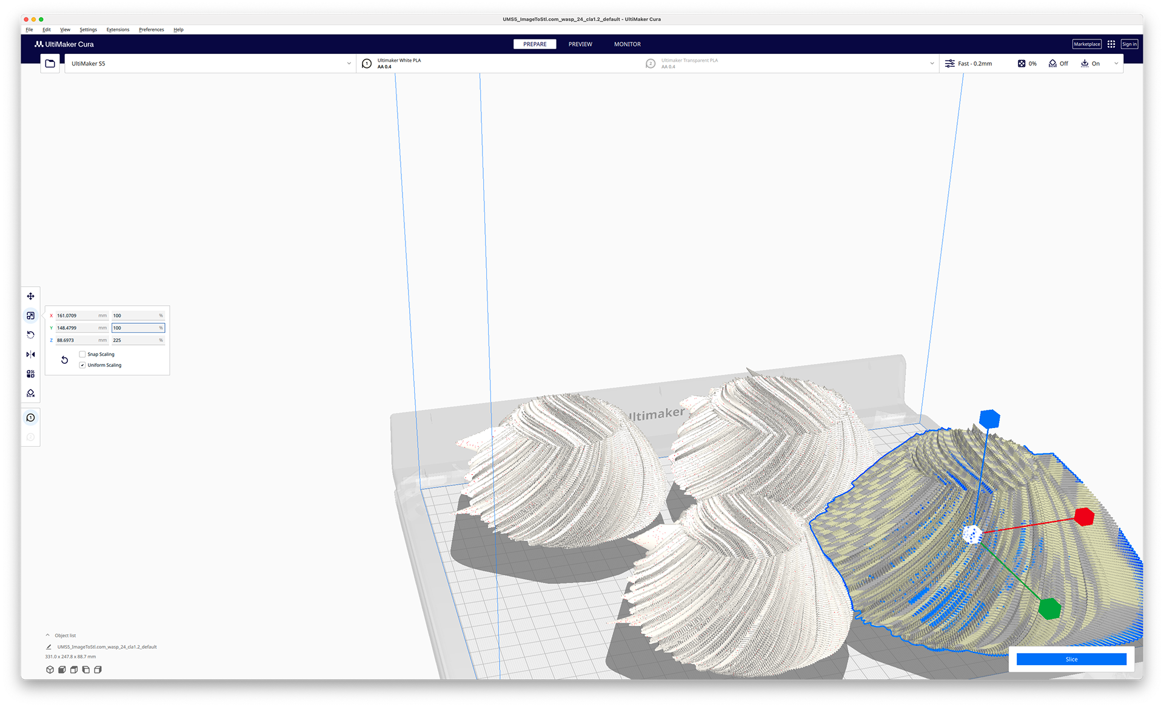Select the Rotate tool
The height and width of the screenshot is (707, 1164).
point(30,335)
